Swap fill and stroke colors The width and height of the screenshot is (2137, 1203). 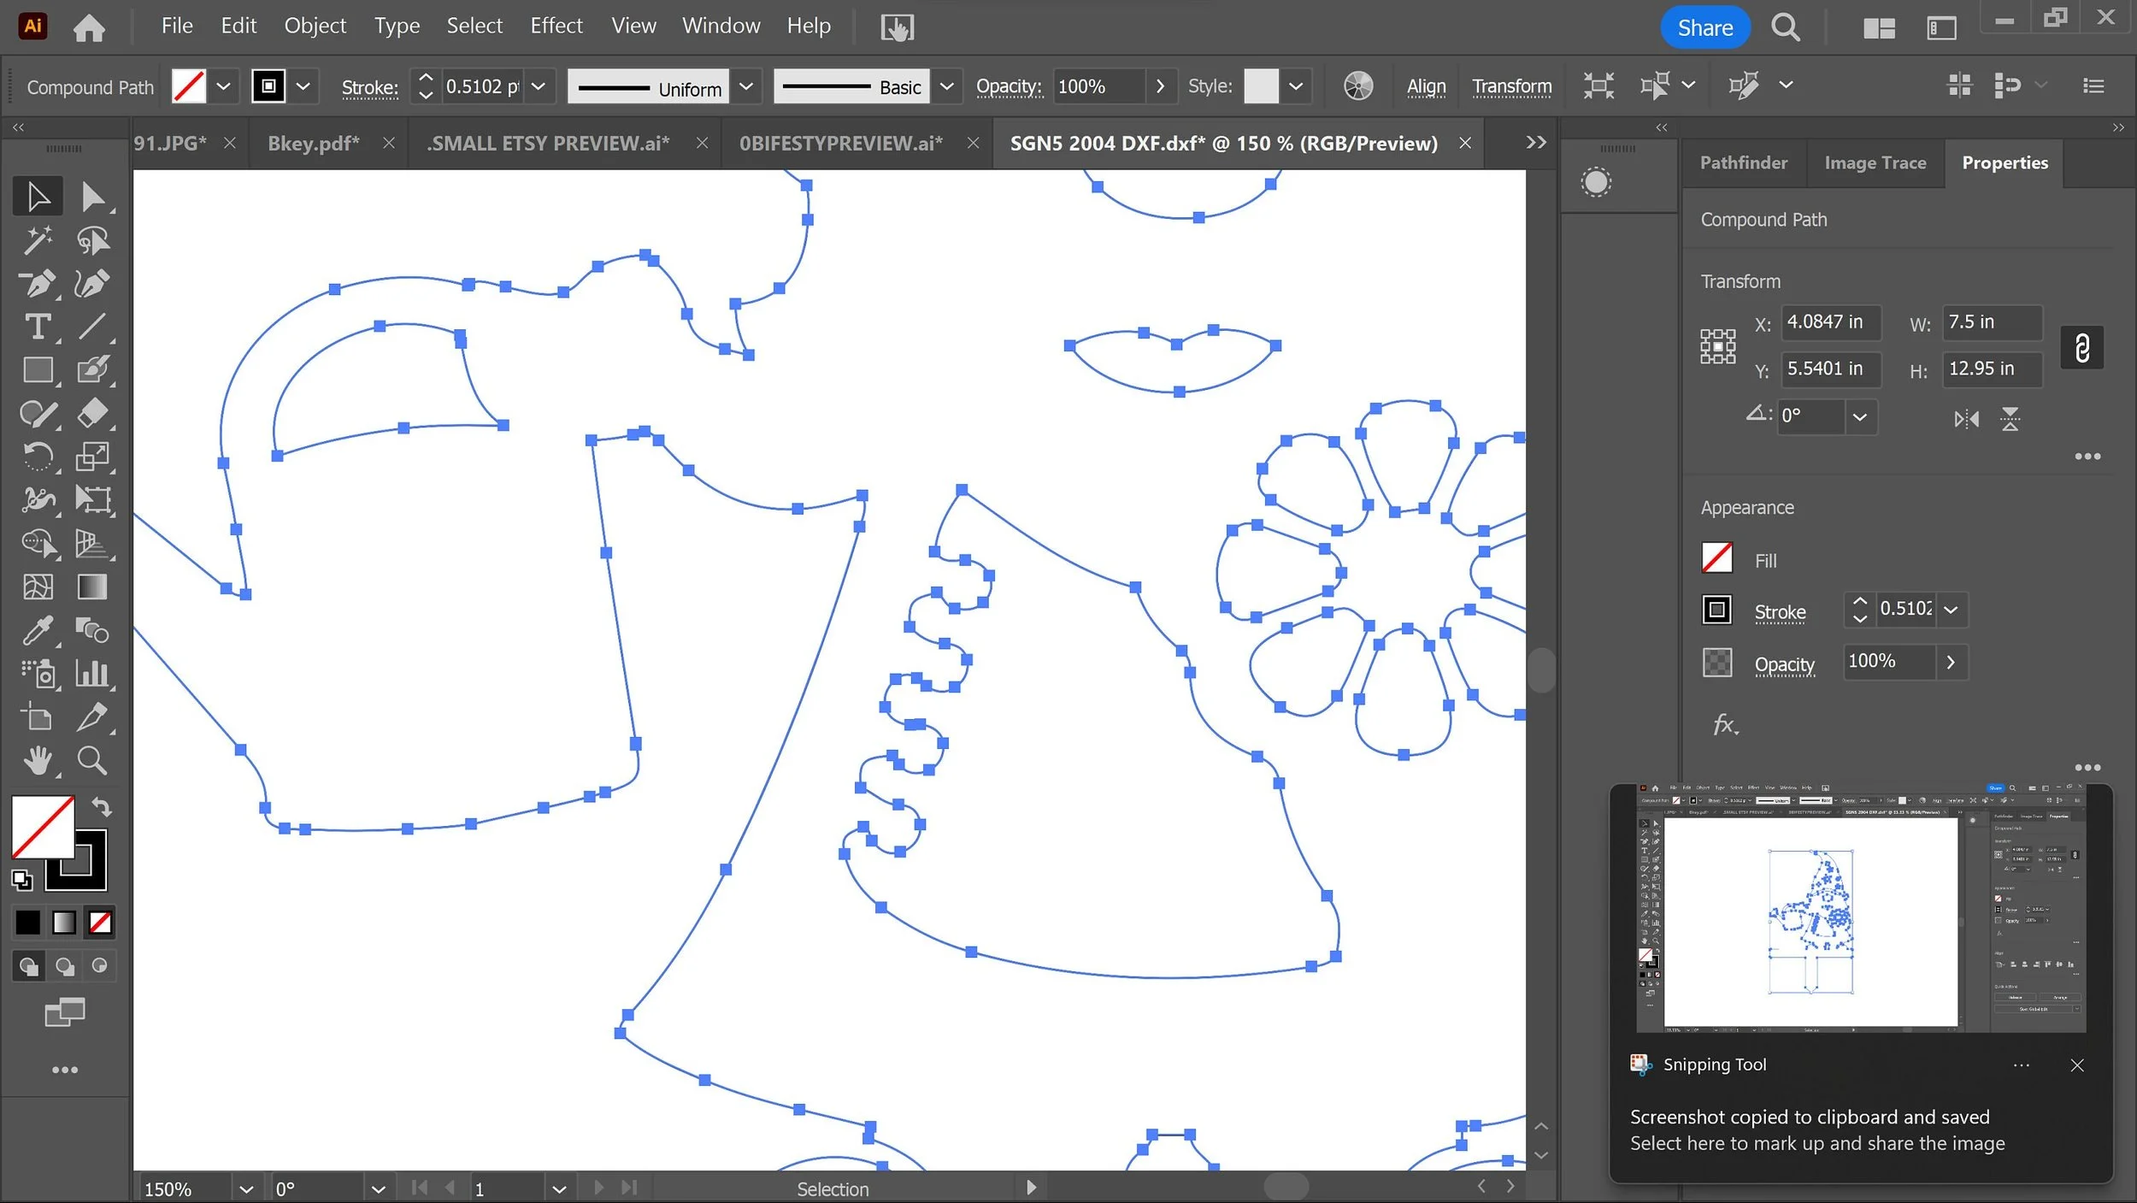coord(102,806)
